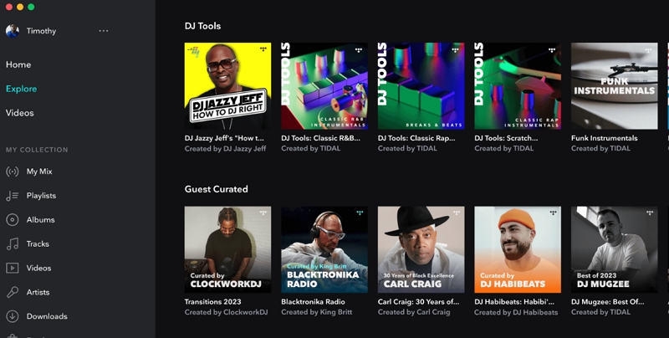Click "Transitions 2023" playlist title
The image size is (669, 338).
pos(212,302)
